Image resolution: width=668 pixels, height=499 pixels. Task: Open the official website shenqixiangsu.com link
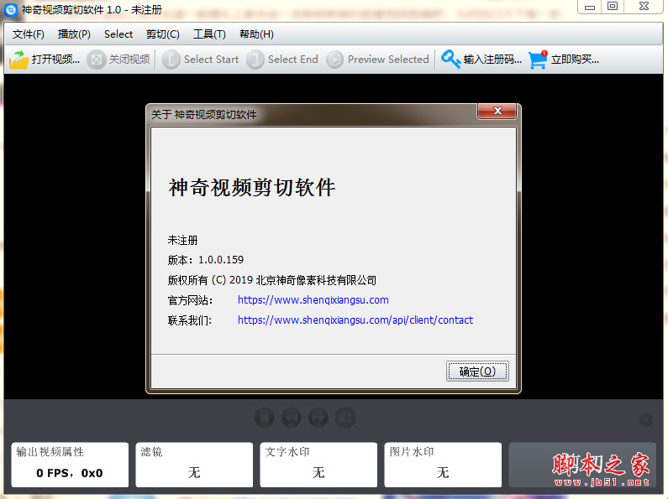313,300
